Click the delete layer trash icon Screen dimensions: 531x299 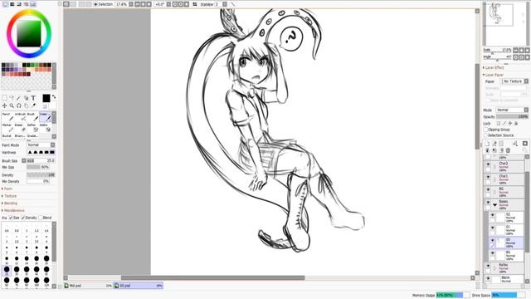coord(508,150)
